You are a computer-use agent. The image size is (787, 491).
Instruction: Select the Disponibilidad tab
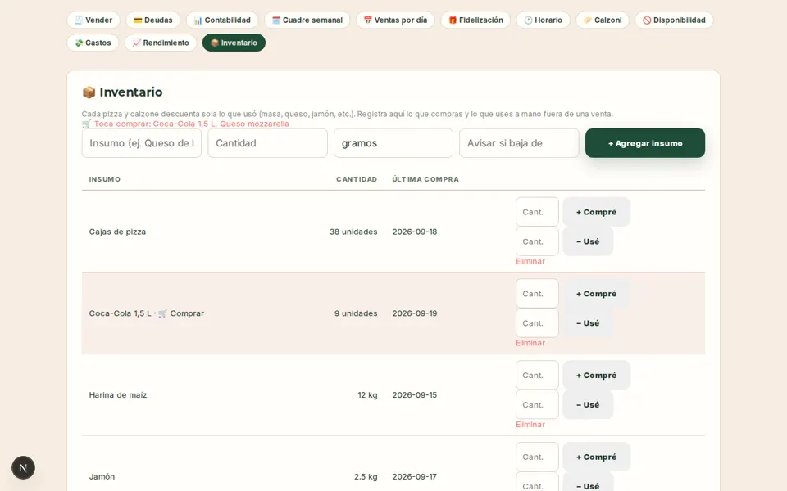point(674,20)
